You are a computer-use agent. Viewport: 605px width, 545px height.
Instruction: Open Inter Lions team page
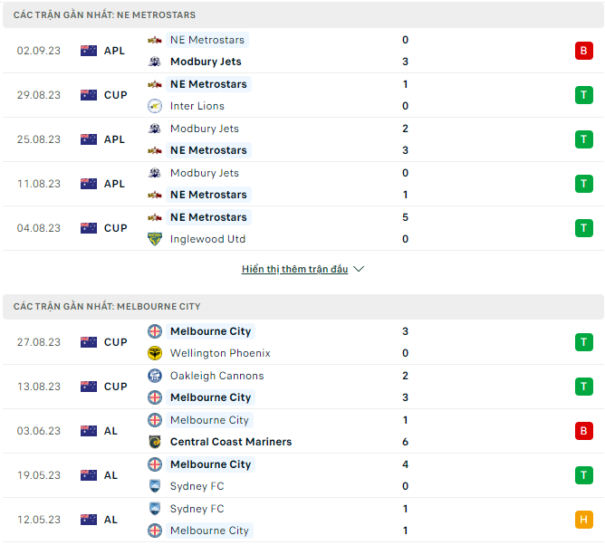click(x=197, y=106)
